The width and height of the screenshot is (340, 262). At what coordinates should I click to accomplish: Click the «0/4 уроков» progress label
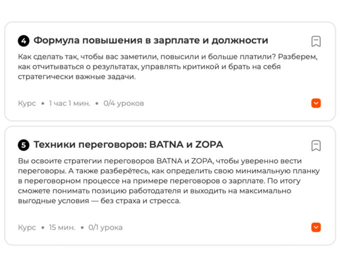[x=123, y=103]
